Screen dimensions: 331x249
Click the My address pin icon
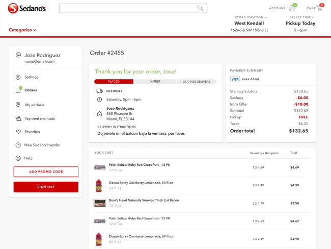pyautogui.click(x=18, y=105)
